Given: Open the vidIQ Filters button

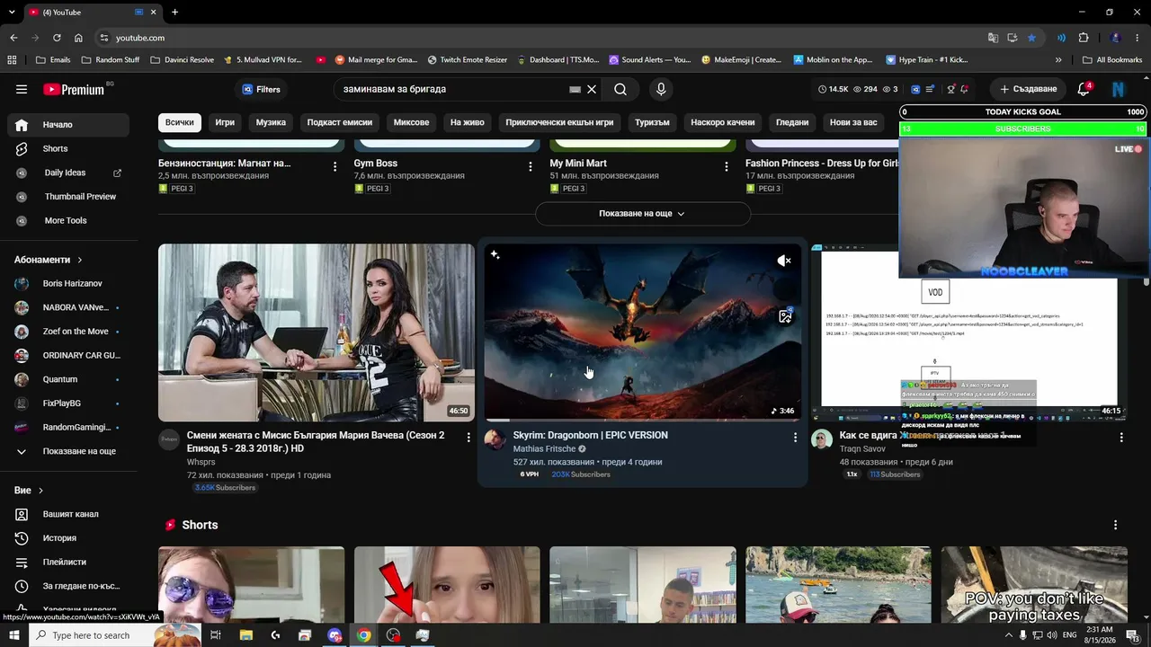Looking at the screenshot, I should coord(261,89).
